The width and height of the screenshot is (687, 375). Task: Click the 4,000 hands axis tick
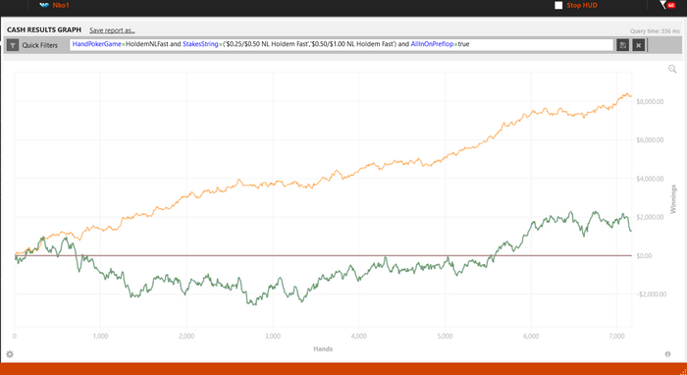pyautogui.click(x=358, y=337)
